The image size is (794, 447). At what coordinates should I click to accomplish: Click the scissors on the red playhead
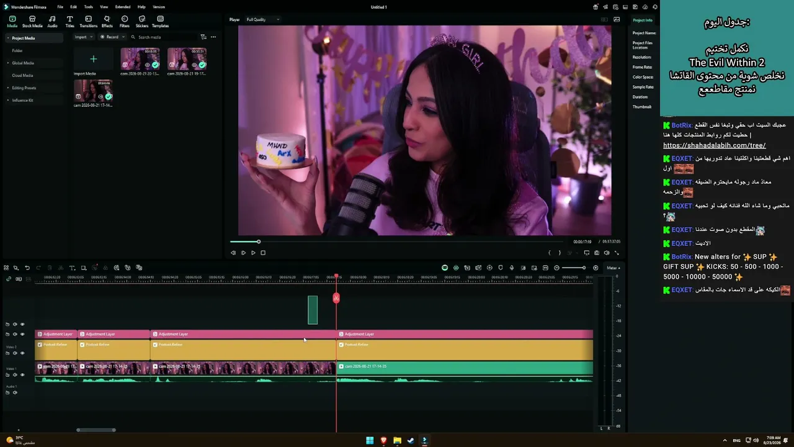coord(336,298)
